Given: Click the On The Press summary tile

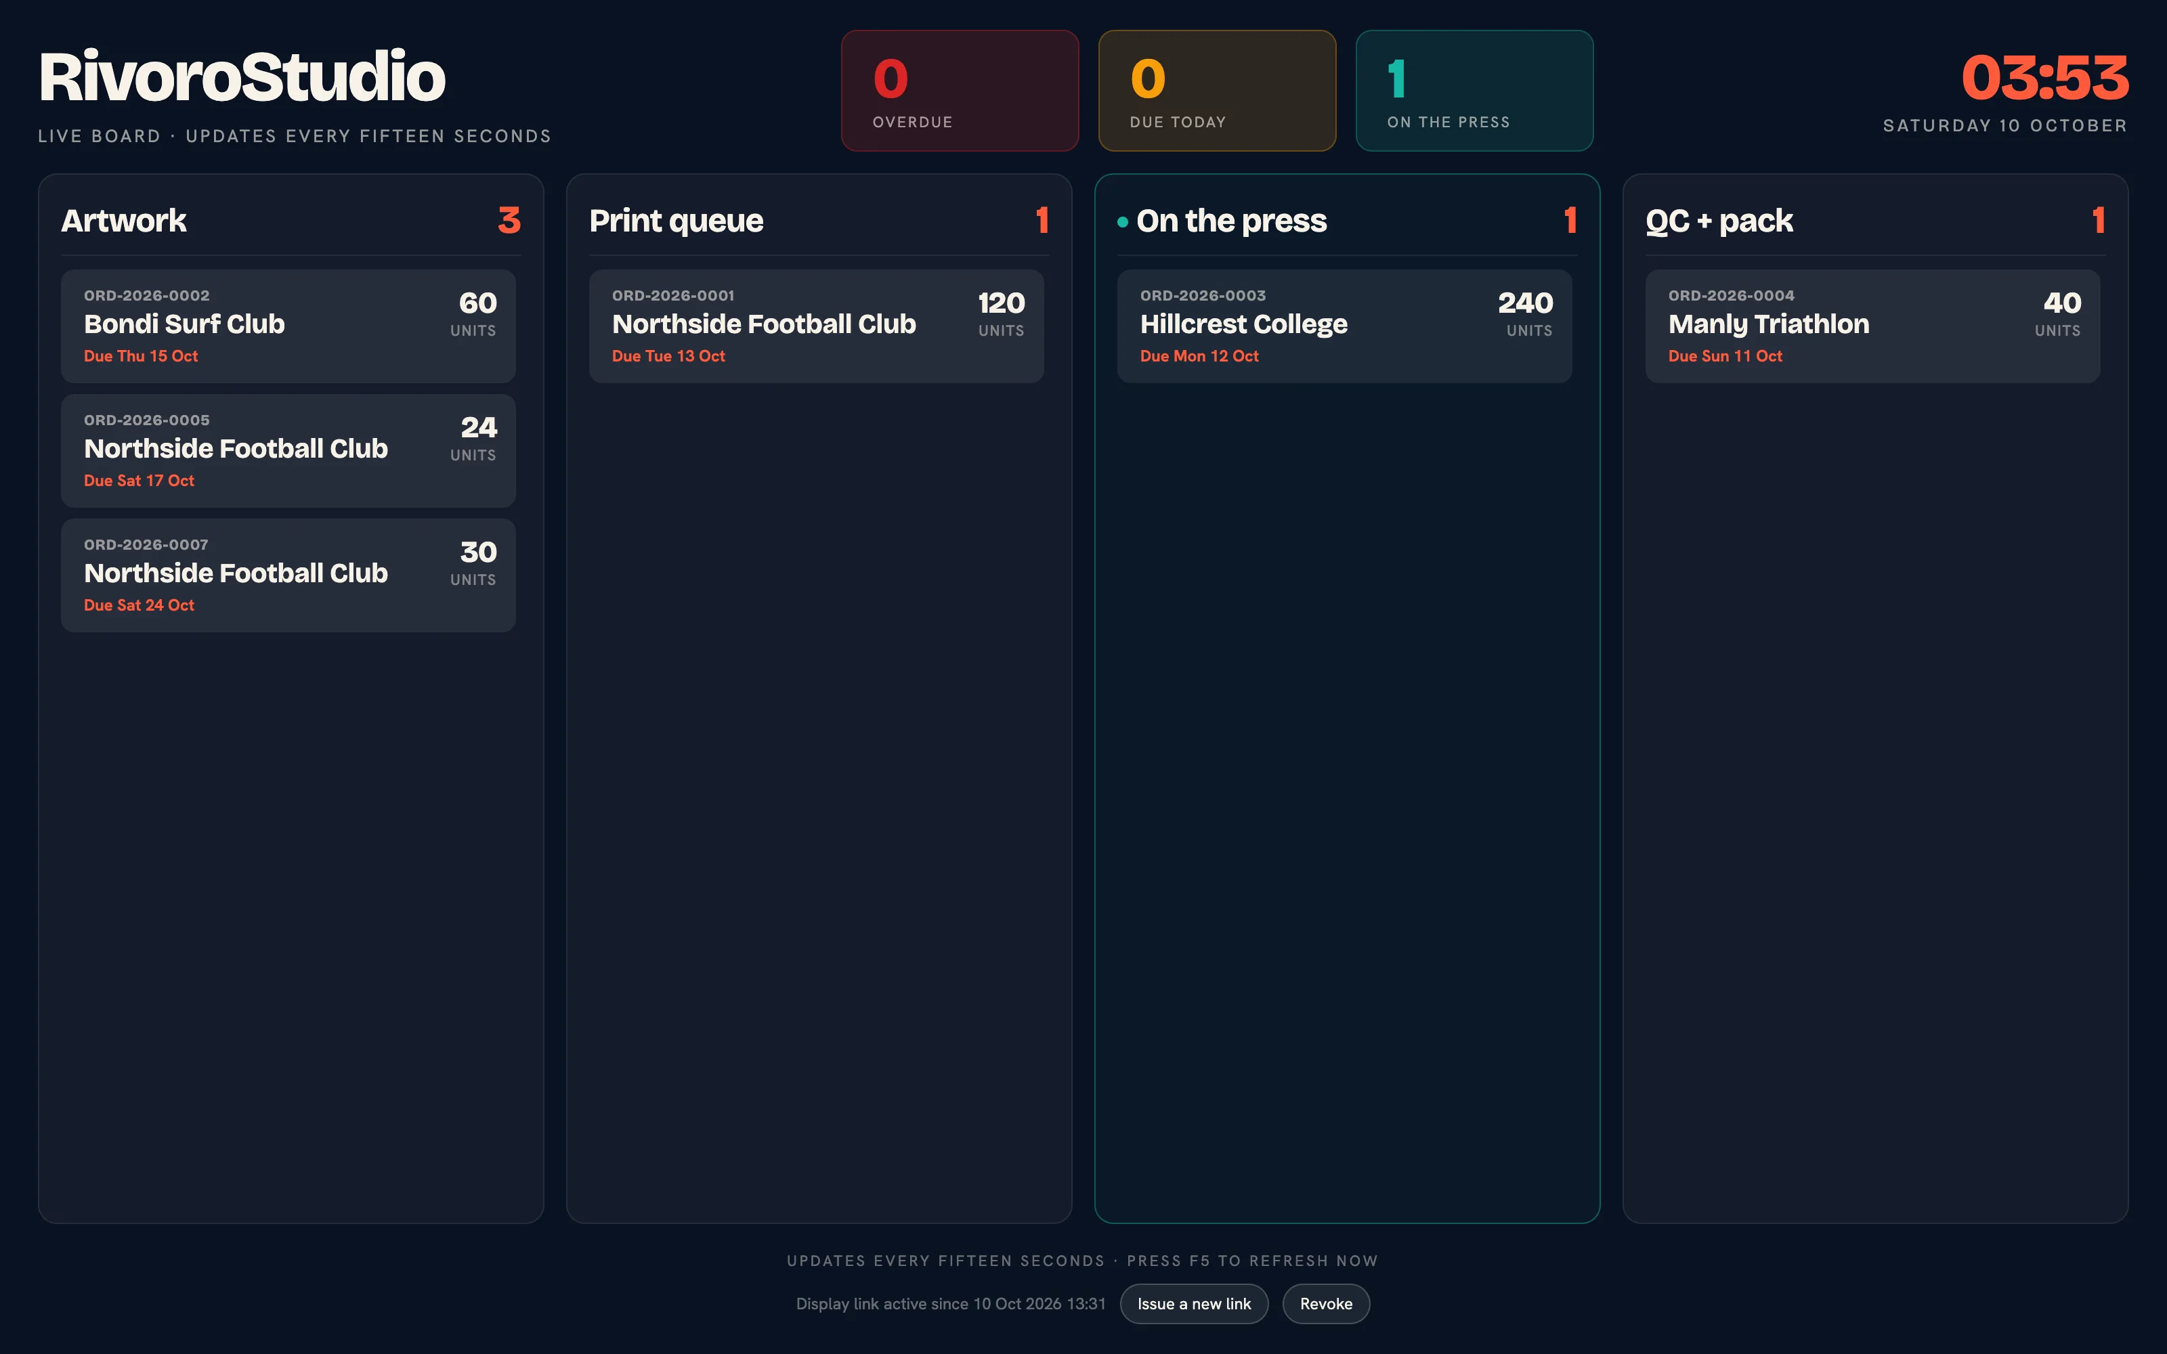Looking at the screenshot, I should [x=1474, y=91].
